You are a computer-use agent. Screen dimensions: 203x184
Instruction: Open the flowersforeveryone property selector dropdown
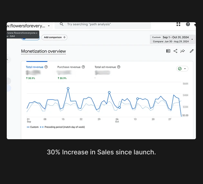point(49,26)
